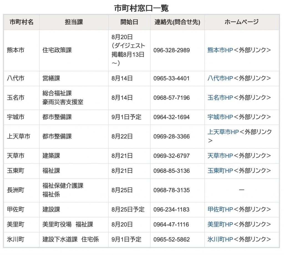The height and width of the screenshot is (255, 284).
Task: Click phone number 0965-52-5862
Action: [171, 240]
